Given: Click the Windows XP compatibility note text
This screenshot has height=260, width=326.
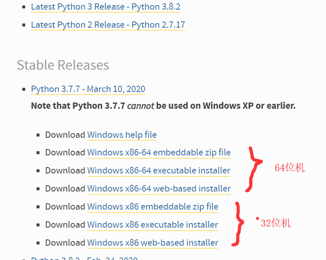Looking at the screenshot, I should click(163, 105).
